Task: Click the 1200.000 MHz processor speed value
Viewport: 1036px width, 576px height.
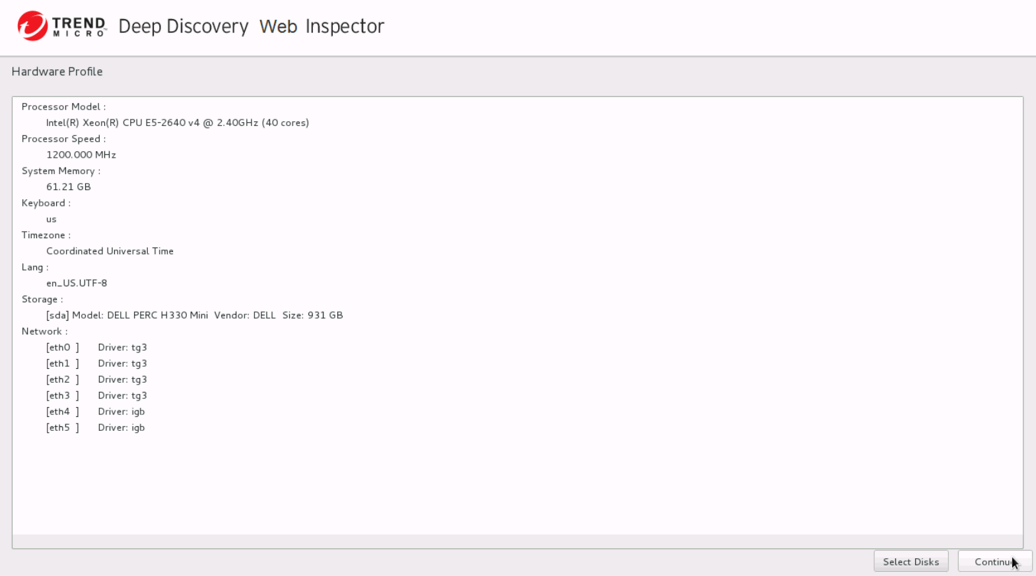Action: [81, 154]
